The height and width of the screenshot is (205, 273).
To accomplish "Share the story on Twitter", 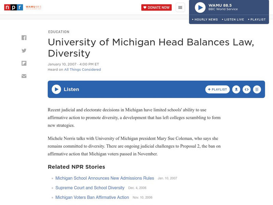I will [x=24, y=50].
